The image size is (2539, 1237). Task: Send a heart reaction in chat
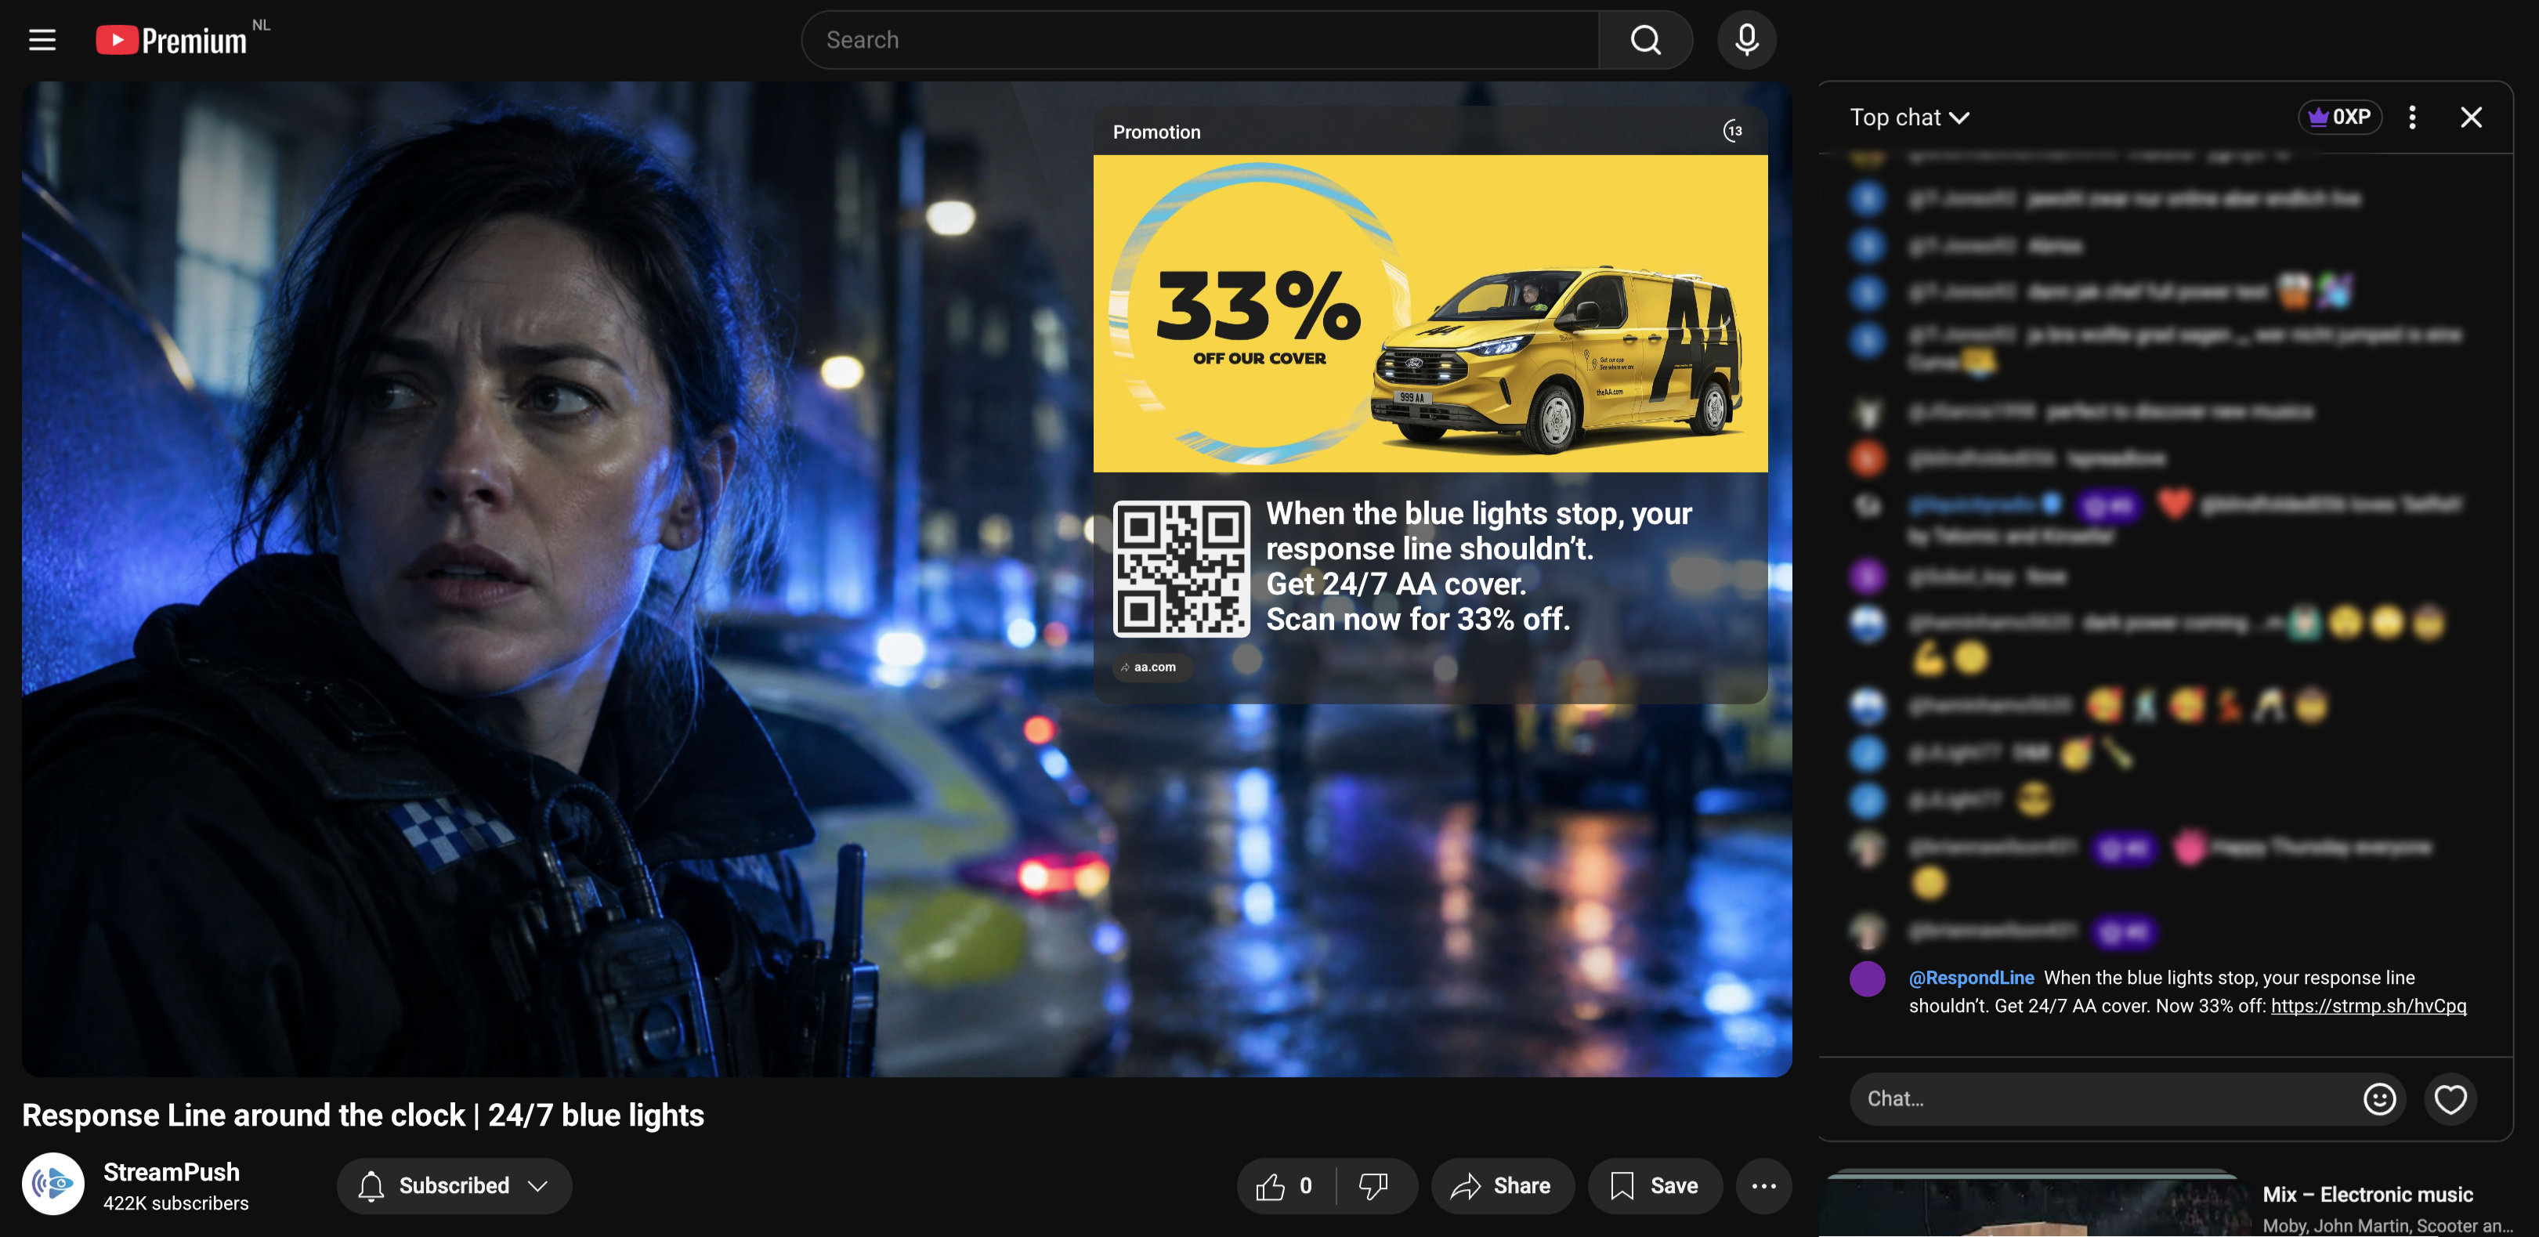tap(2450, 1098)
